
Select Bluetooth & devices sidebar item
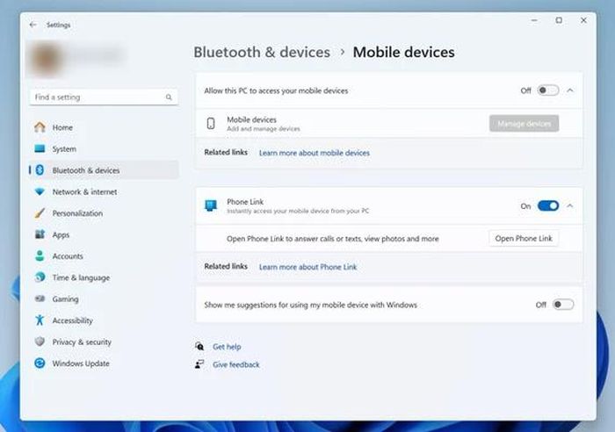(x=104, y=170)
